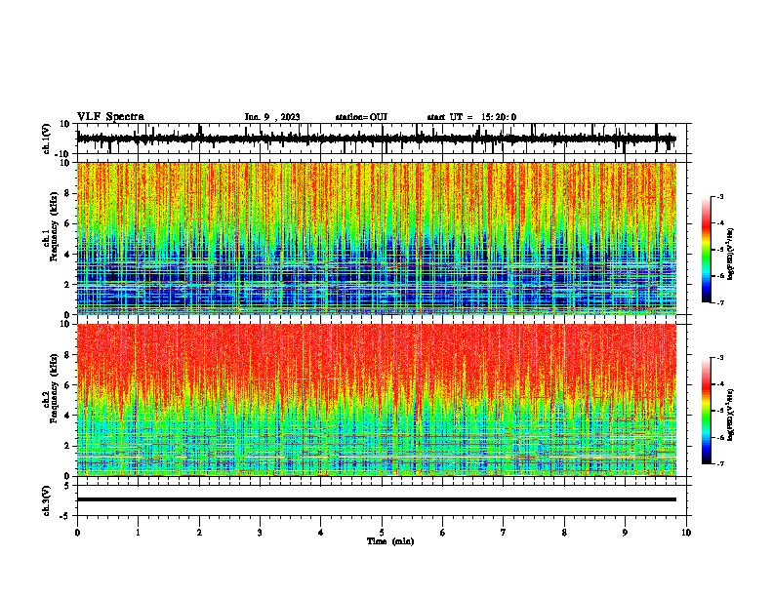
Task: Click the "ch.3(V)" axis label
Action: click(x=47, y=501)
